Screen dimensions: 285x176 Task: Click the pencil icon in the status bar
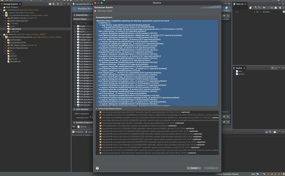click(x=276, y=174)
